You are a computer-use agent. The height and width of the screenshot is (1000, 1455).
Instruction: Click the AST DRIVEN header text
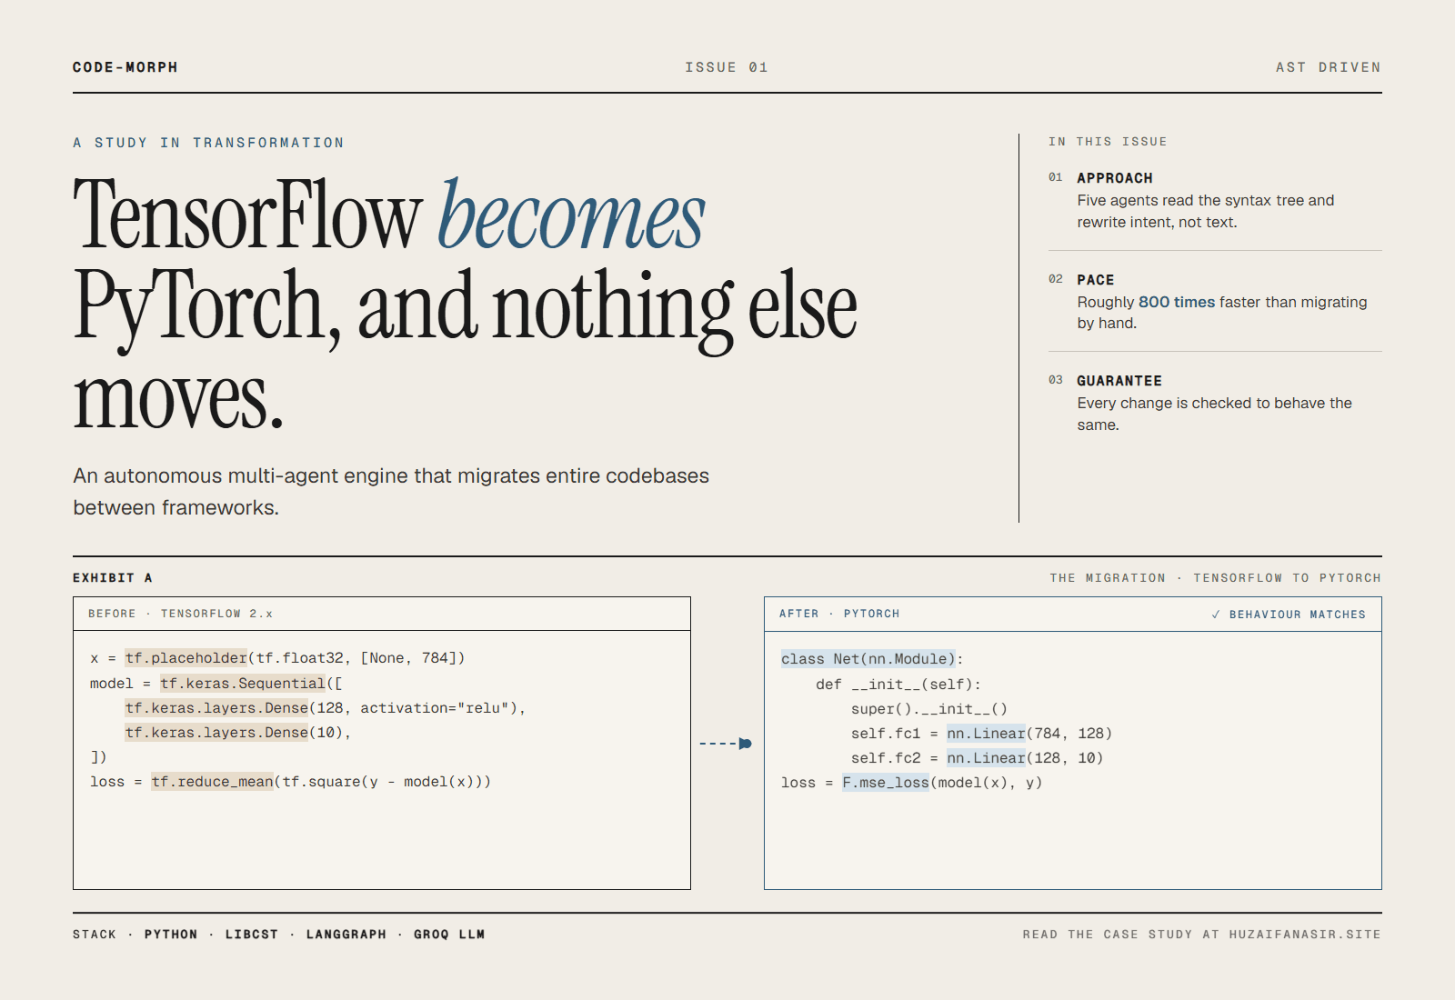1328,67
